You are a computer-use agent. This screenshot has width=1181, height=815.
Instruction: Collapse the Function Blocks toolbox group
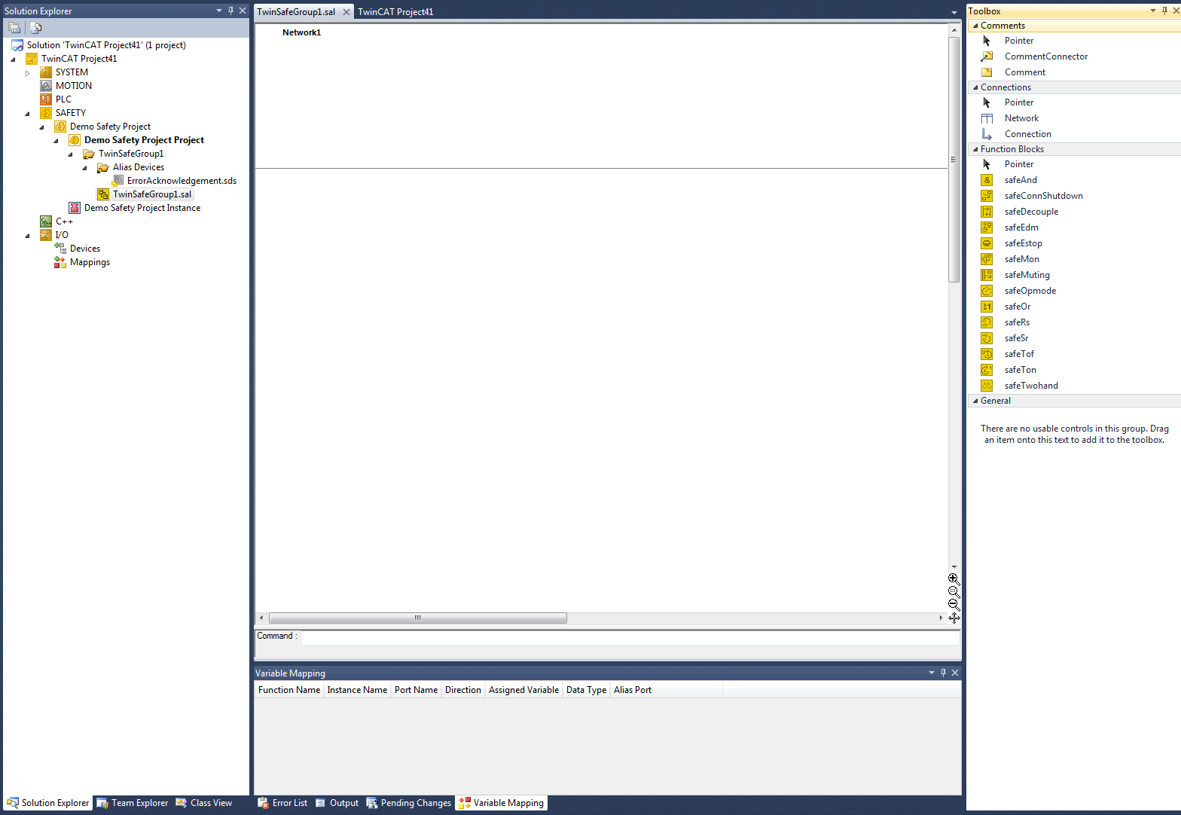coord(975,149)
